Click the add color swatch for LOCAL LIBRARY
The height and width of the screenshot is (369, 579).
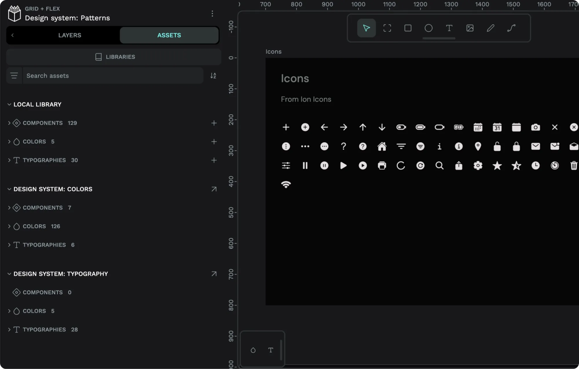click(214, 142)
